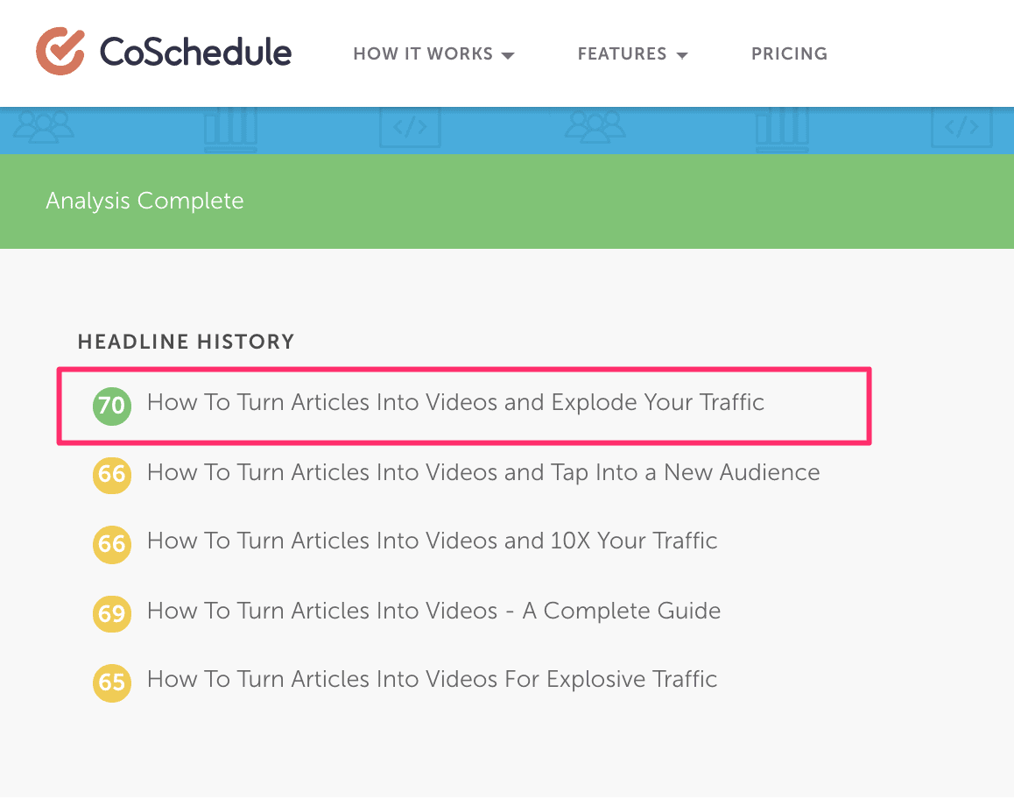Select the Complete Guide headline entry
This screenshot has height=799, width=1014.
pos(433,612)
